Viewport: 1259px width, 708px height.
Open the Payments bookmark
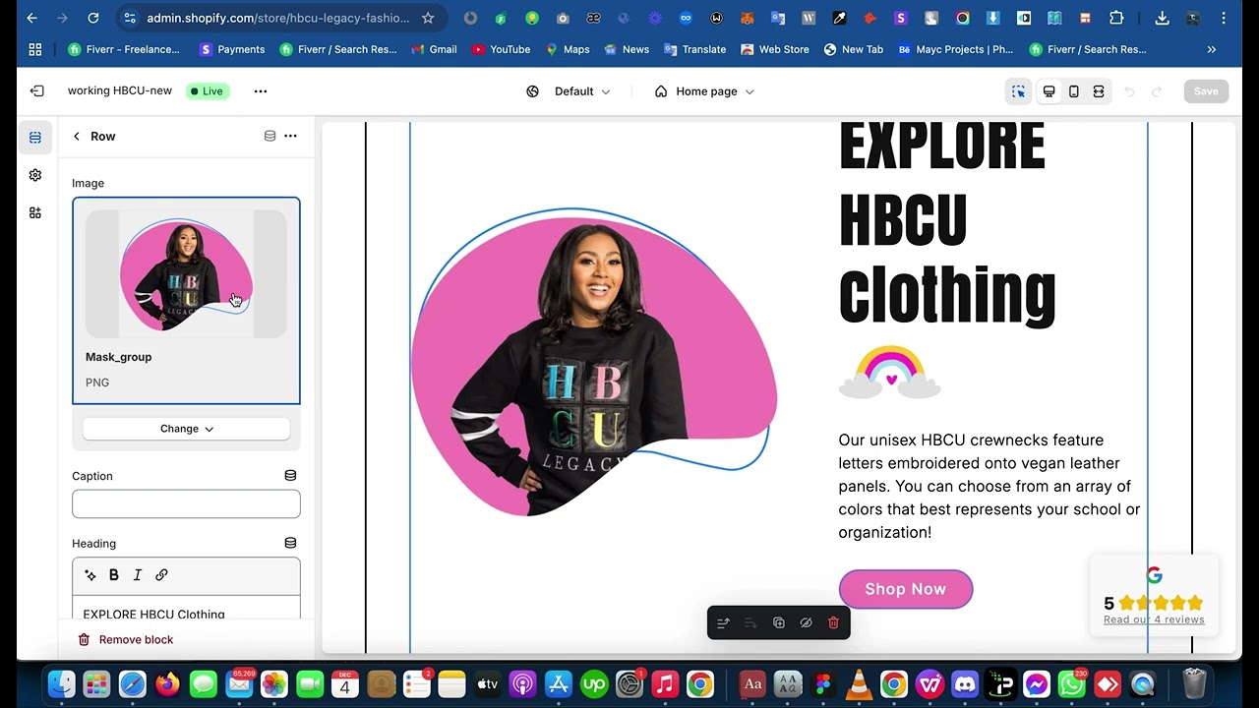coord(232,49)
